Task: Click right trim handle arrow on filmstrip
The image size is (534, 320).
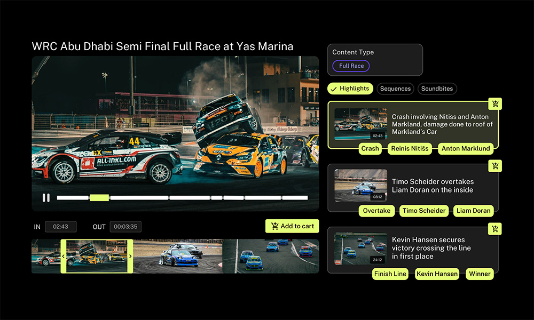Action: [130, 257]
